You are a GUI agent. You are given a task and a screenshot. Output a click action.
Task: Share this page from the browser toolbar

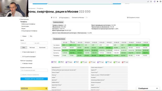coord(148,2)
